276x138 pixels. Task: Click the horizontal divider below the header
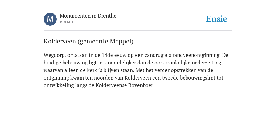(x=138, y=31)
